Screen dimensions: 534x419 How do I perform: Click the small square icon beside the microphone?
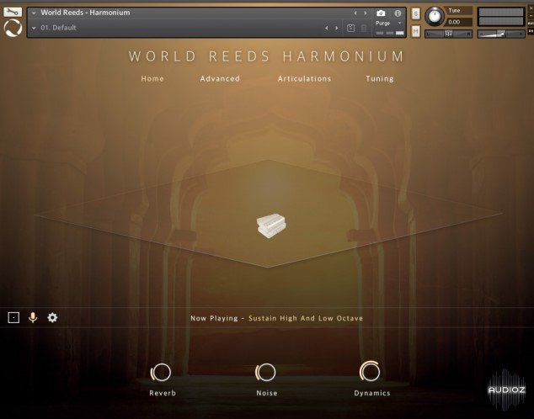tap(13, 317)
